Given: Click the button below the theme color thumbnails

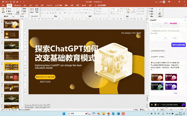Looking at the screenshot, I should pyautogui.click(x=176, y=93).
